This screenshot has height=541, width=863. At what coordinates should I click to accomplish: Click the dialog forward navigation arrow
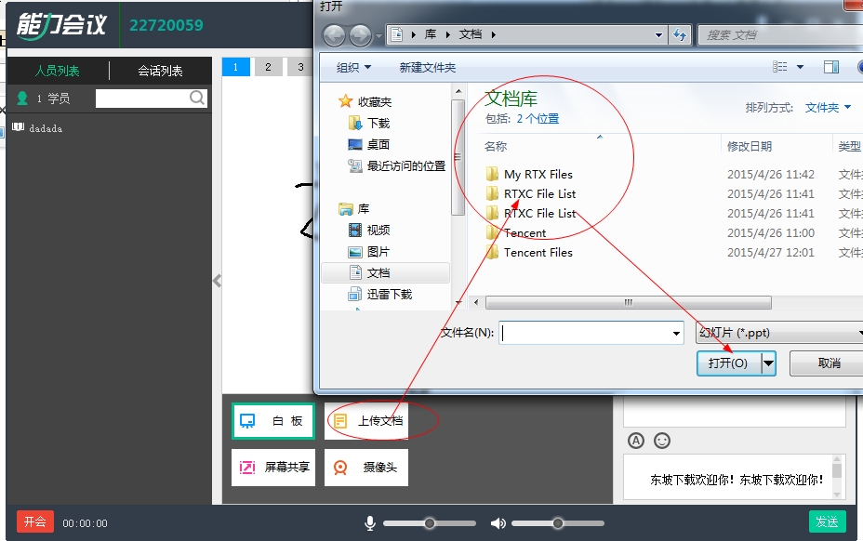tap(361, 35)
